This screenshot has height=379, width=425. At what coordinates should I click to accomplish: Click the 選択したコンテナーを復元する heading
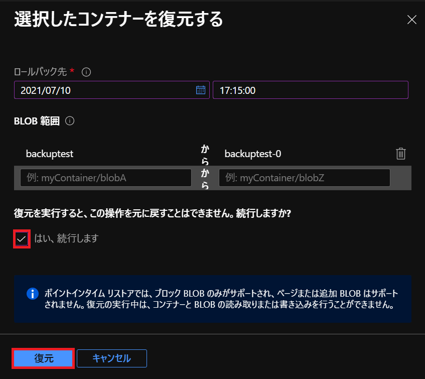click(118, 20)
